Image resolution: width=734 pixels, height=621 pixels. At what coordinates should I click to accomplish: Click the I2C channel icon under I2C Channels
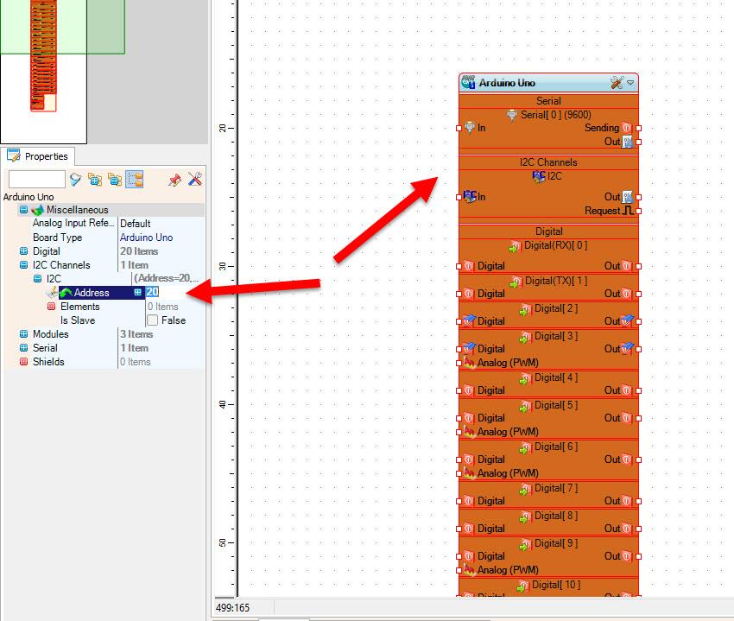tap(539, 176)
